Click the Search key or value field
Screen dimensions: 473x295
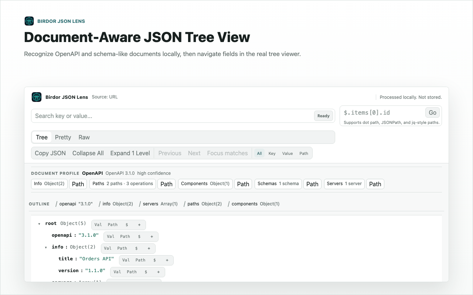coord(183,116)
